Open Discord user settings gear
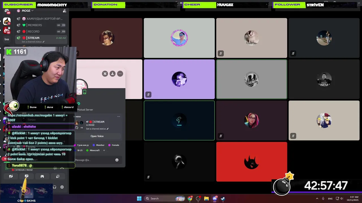The width and height of the screenshot is (362, 203). point(62,187)
